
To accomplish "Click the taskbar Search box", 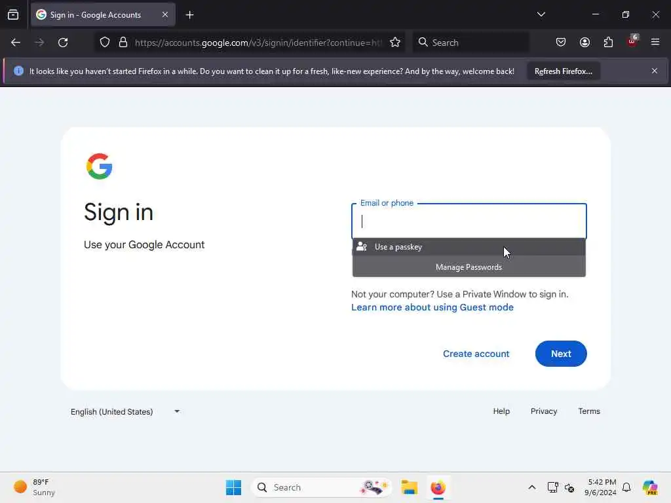I will tap(321, 487).
